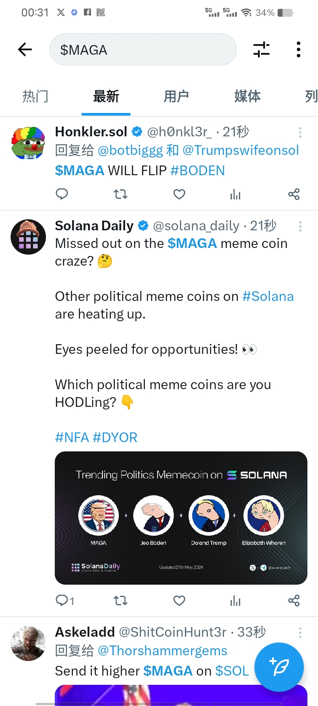Like the Honkler.sol post
The width and height of the screenshot is (318, 706).
click(x=179, y=194)
